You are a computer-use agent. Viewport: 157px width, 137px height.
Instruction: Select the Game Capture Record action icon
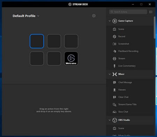(114, 36)
